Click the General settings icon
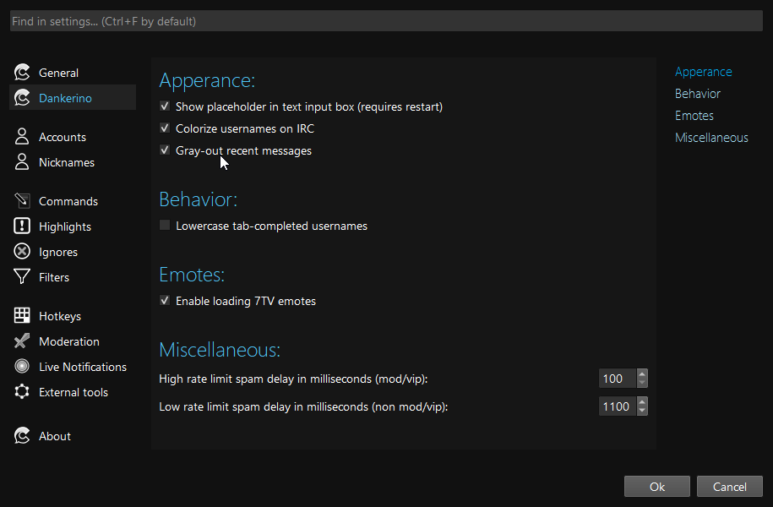 [22, 73]
